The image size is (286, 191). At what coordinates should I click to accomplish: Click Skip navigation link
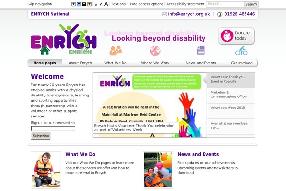point(40,4)
